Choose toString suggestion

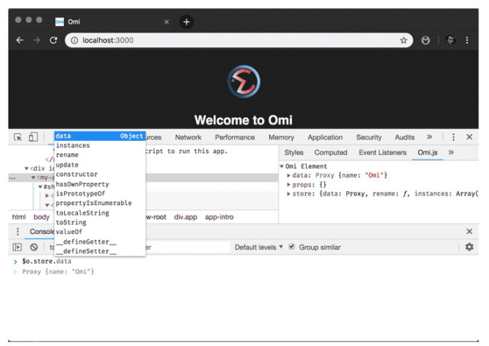coord(100,223)
